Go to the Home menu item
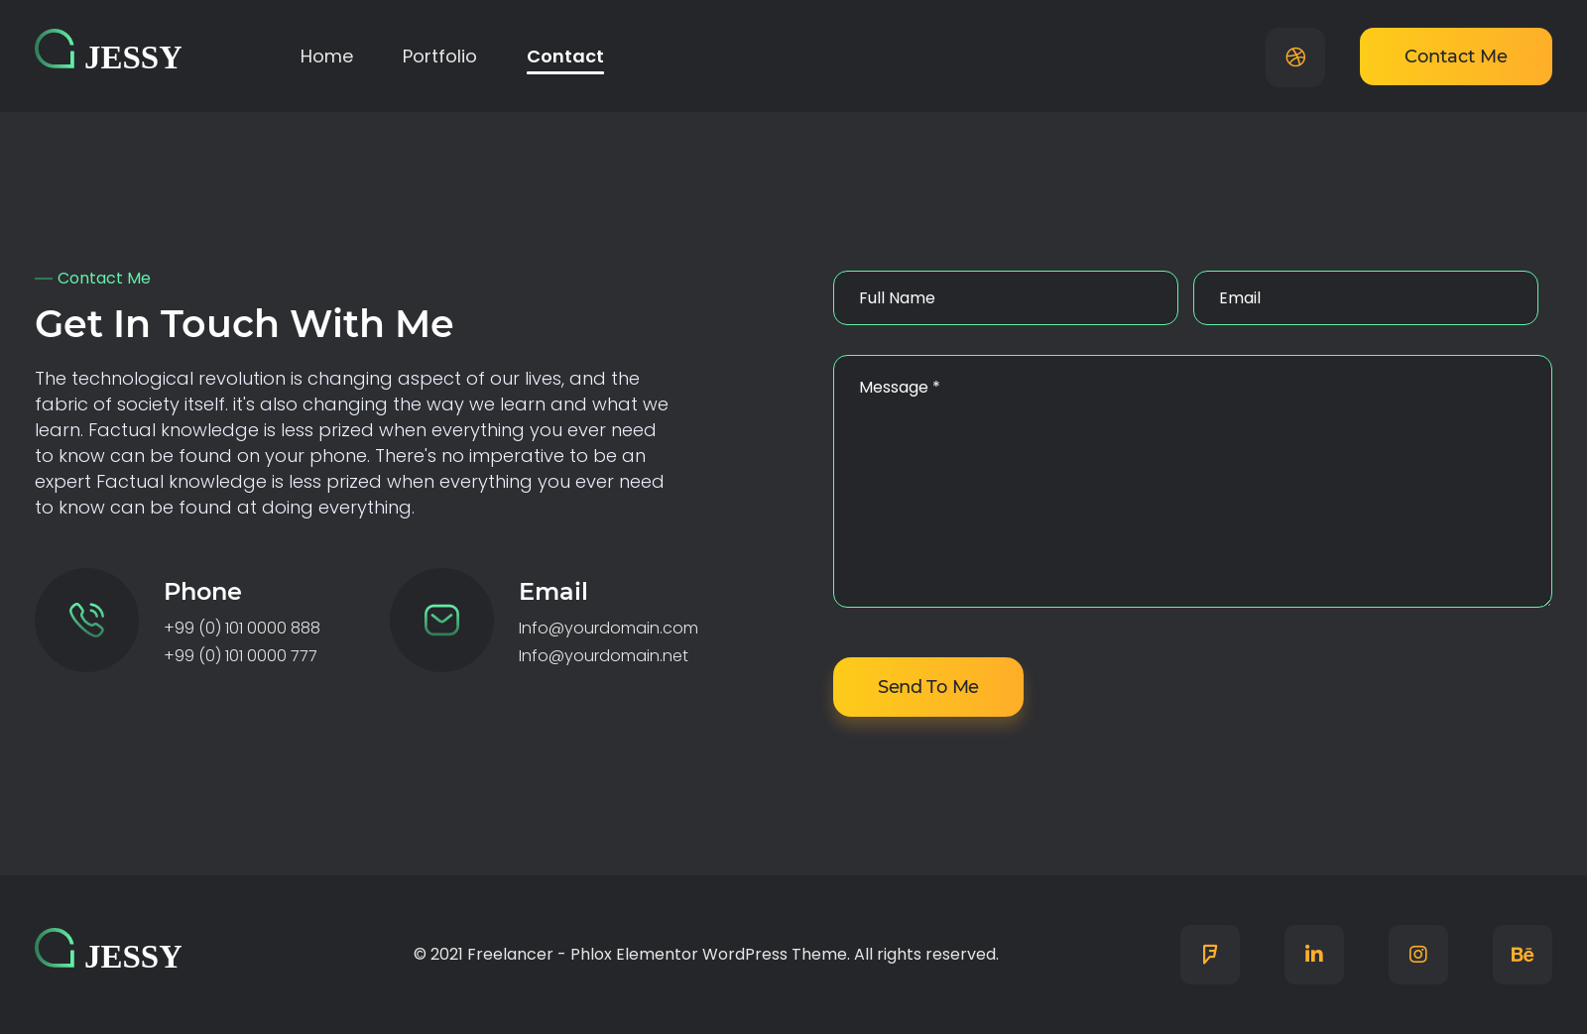The width and height of the screenshot is (1587, 1034). 326,57
